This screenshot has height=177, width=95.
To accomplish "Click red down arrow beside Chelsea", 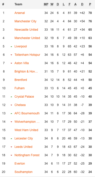I will (11, 105).
